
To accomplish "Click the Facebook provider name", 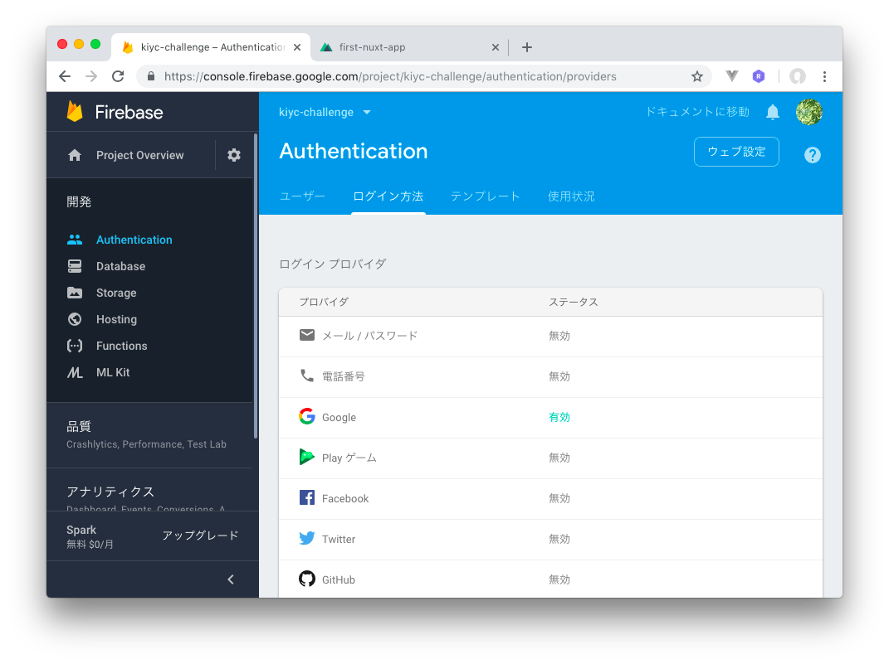I will [345, 499].
